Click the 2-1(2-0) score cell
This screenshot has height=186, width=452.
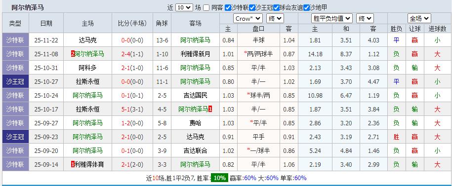[x=132, y=164]
